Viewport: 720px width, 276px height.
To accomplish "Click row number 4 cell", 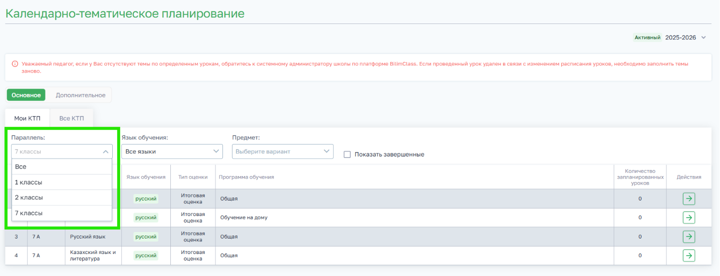I will (16, 255).
